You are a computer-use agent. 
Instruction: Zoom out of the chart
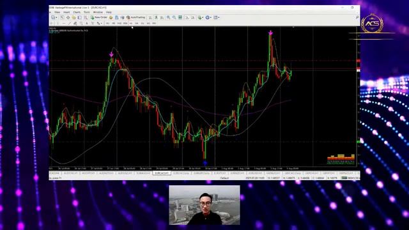tap(174, 17)
